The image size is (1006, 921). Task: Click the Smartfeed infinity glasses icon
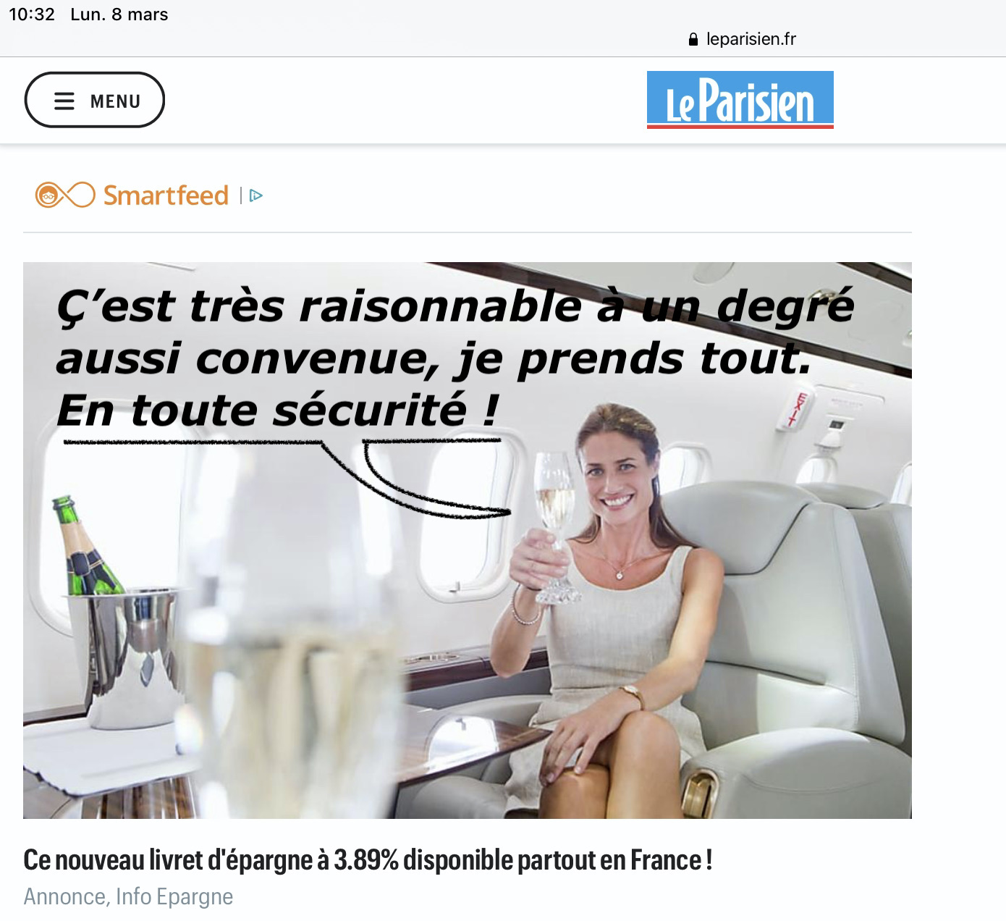coord(65,195)
